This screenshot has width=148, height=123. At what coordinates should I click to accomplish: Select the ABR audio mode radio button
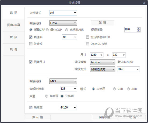[128, 89]
